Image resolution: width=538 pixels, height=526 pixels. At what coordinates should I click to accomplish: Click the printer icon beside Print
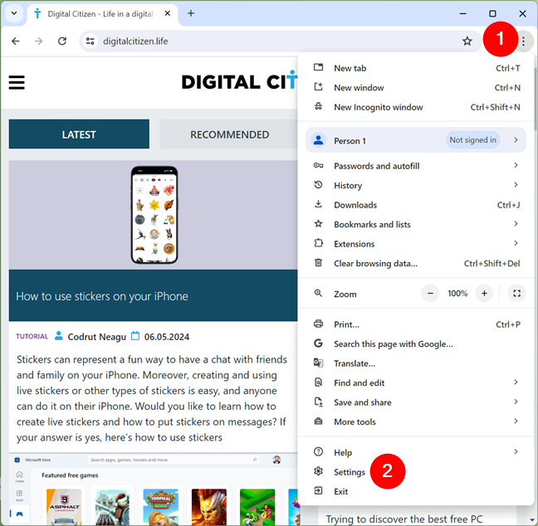coord(319,324)
